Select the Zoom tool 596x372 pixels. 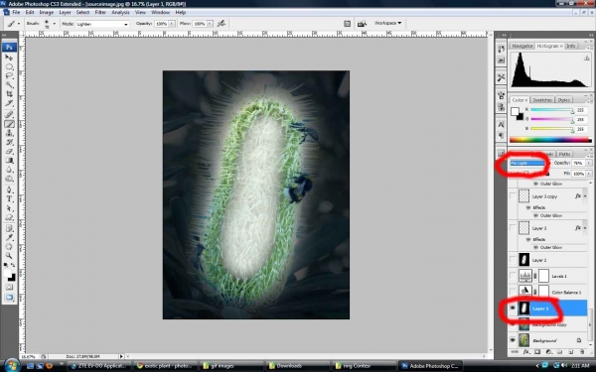tap(9, 256)
